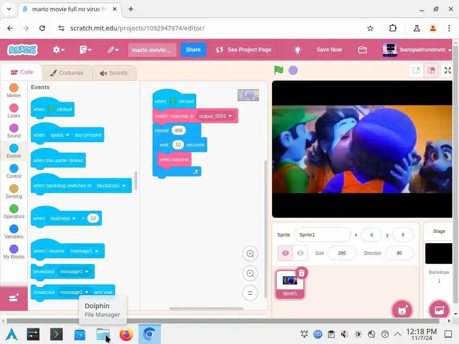
Task: Click the Direction field
Action: (399, 253)
